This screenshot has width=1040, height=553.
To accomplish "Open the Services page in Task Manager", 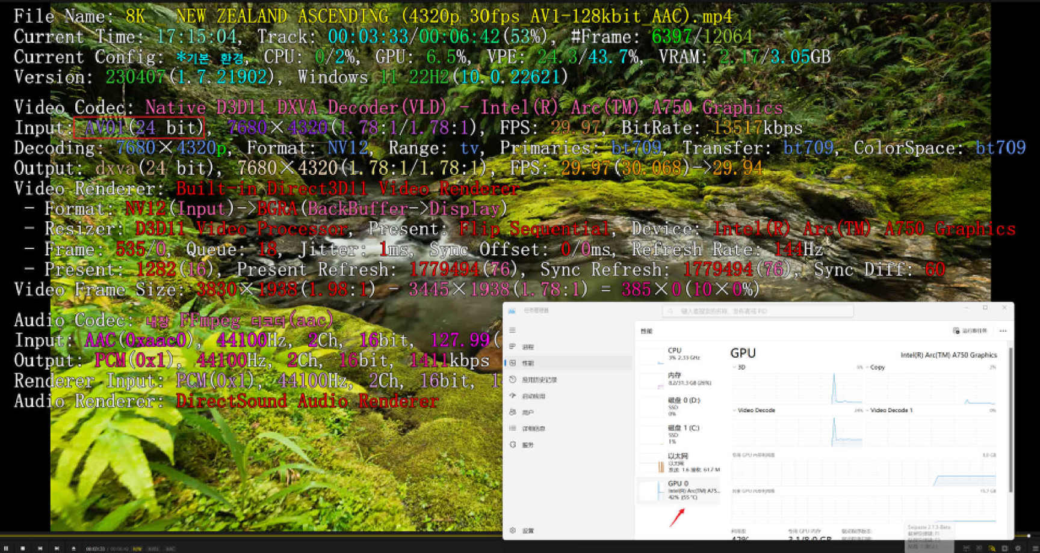I will point(569,445).
